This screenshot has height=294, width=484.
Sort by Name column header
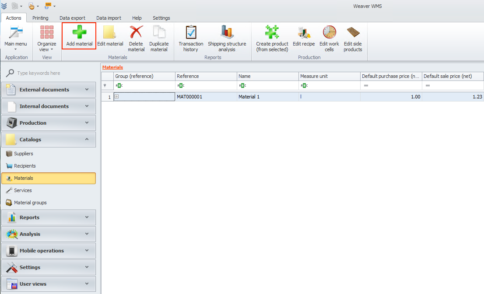tap(268, 76)
